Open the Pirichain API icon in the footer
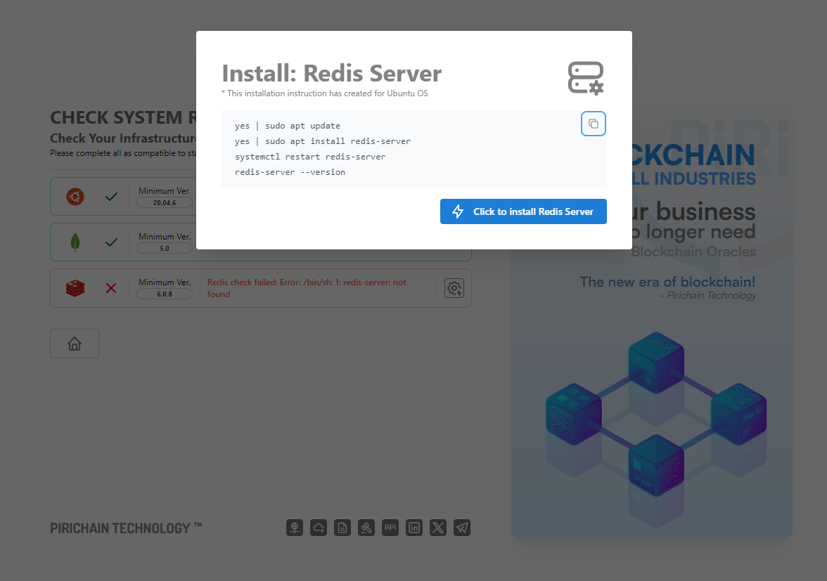This screenshot has height=581, width=827. click(x=390, y=528)
